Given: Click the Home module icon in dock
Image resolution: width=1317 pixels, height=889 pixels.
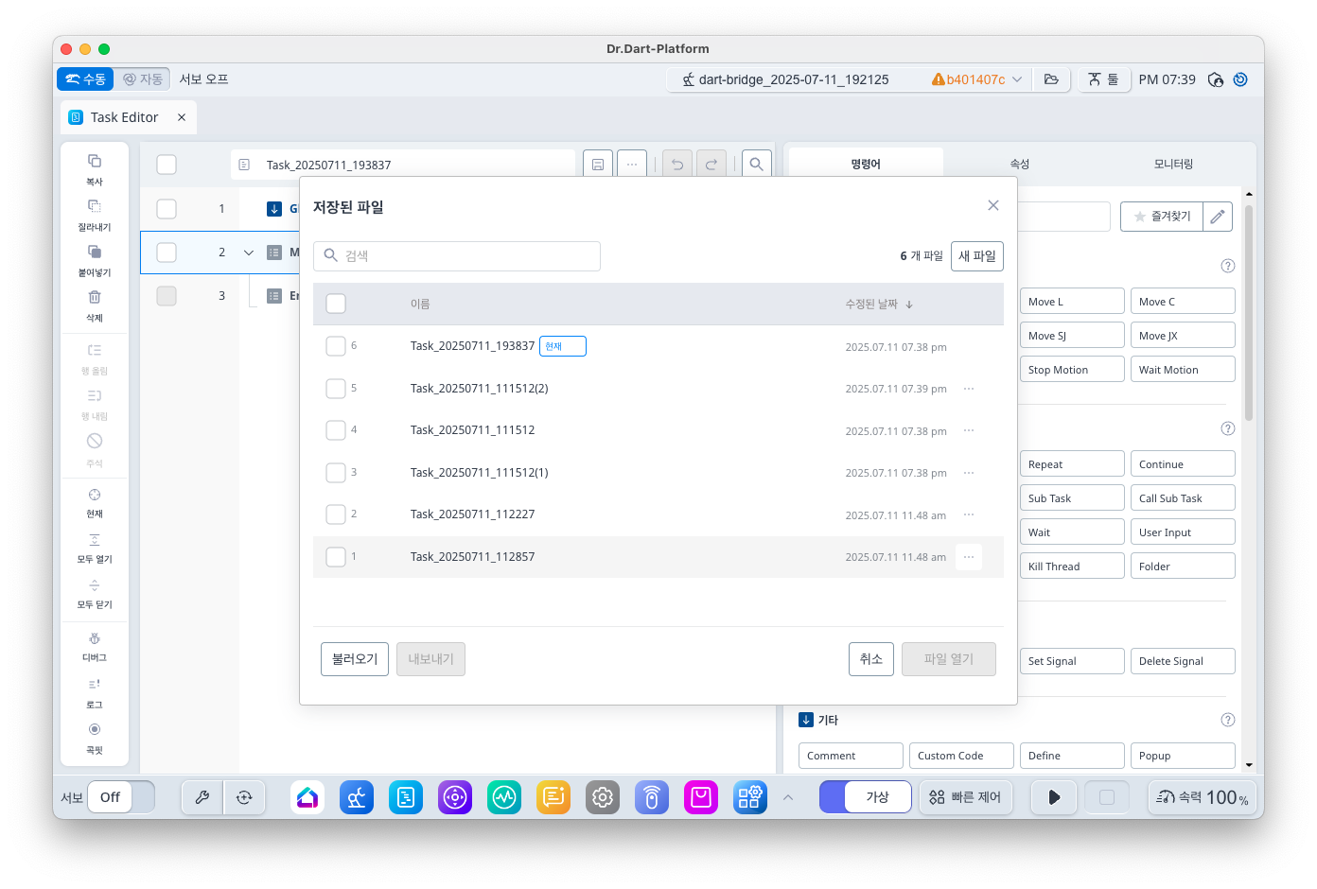Looking at the screenshot, I should click(x=307, y=797).
